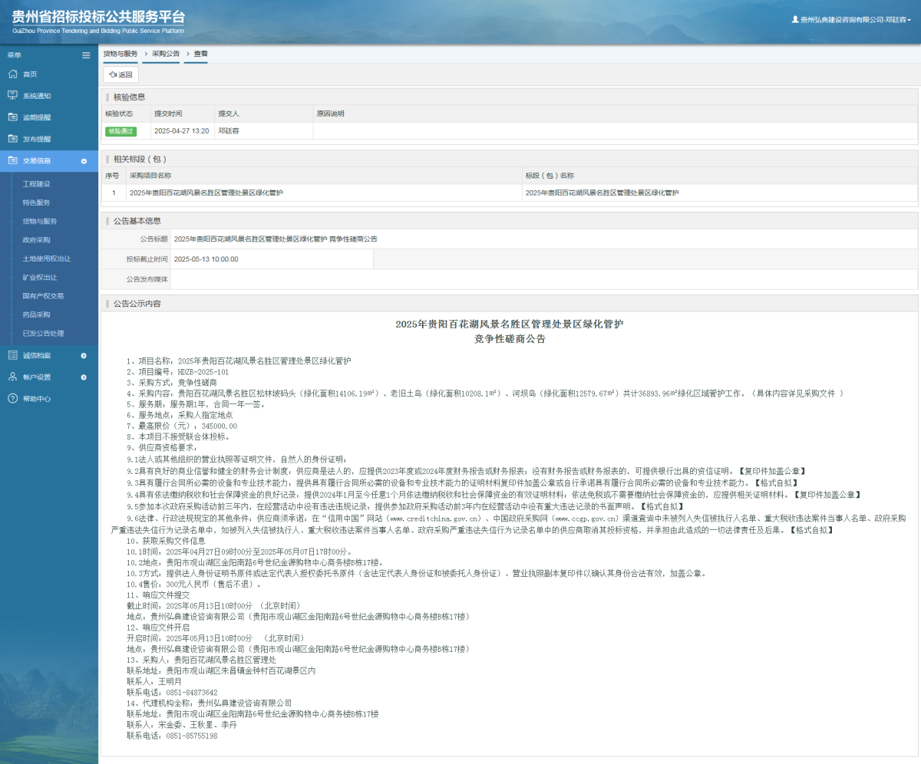Open 逾期提醒 sidebar icon
The width and height of the screenshot is (921, 764).
point(12,117)
